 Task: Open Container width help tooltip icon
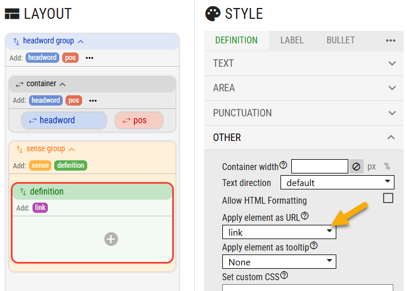[x=283, y=165]
